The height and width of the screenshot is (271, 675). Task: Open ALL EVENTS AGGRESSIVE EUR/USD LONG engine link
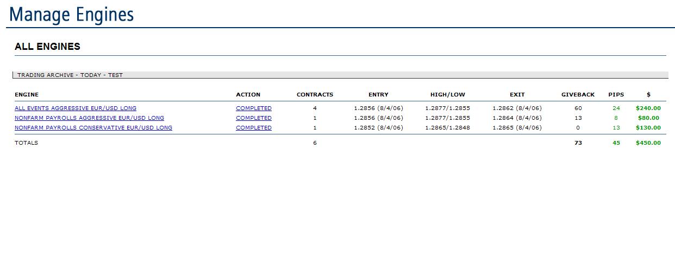pyautogui.click(x=76, y=108)
